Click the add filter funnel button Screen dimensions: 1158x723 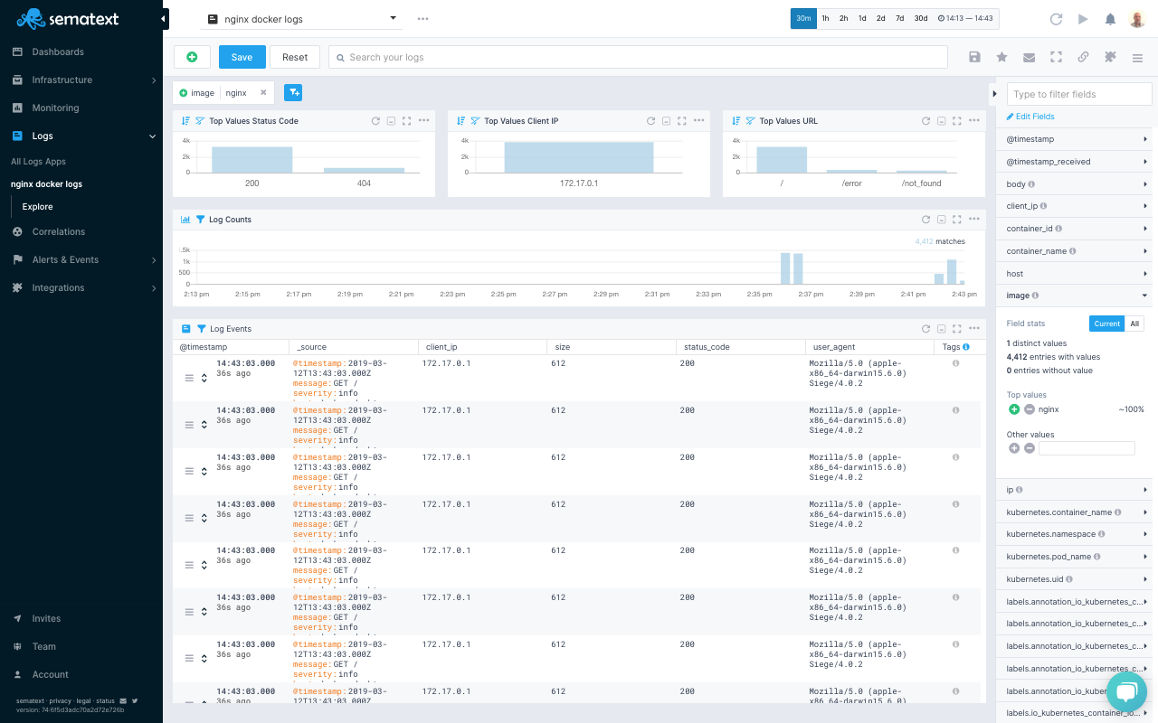click(x=293, y=92)
